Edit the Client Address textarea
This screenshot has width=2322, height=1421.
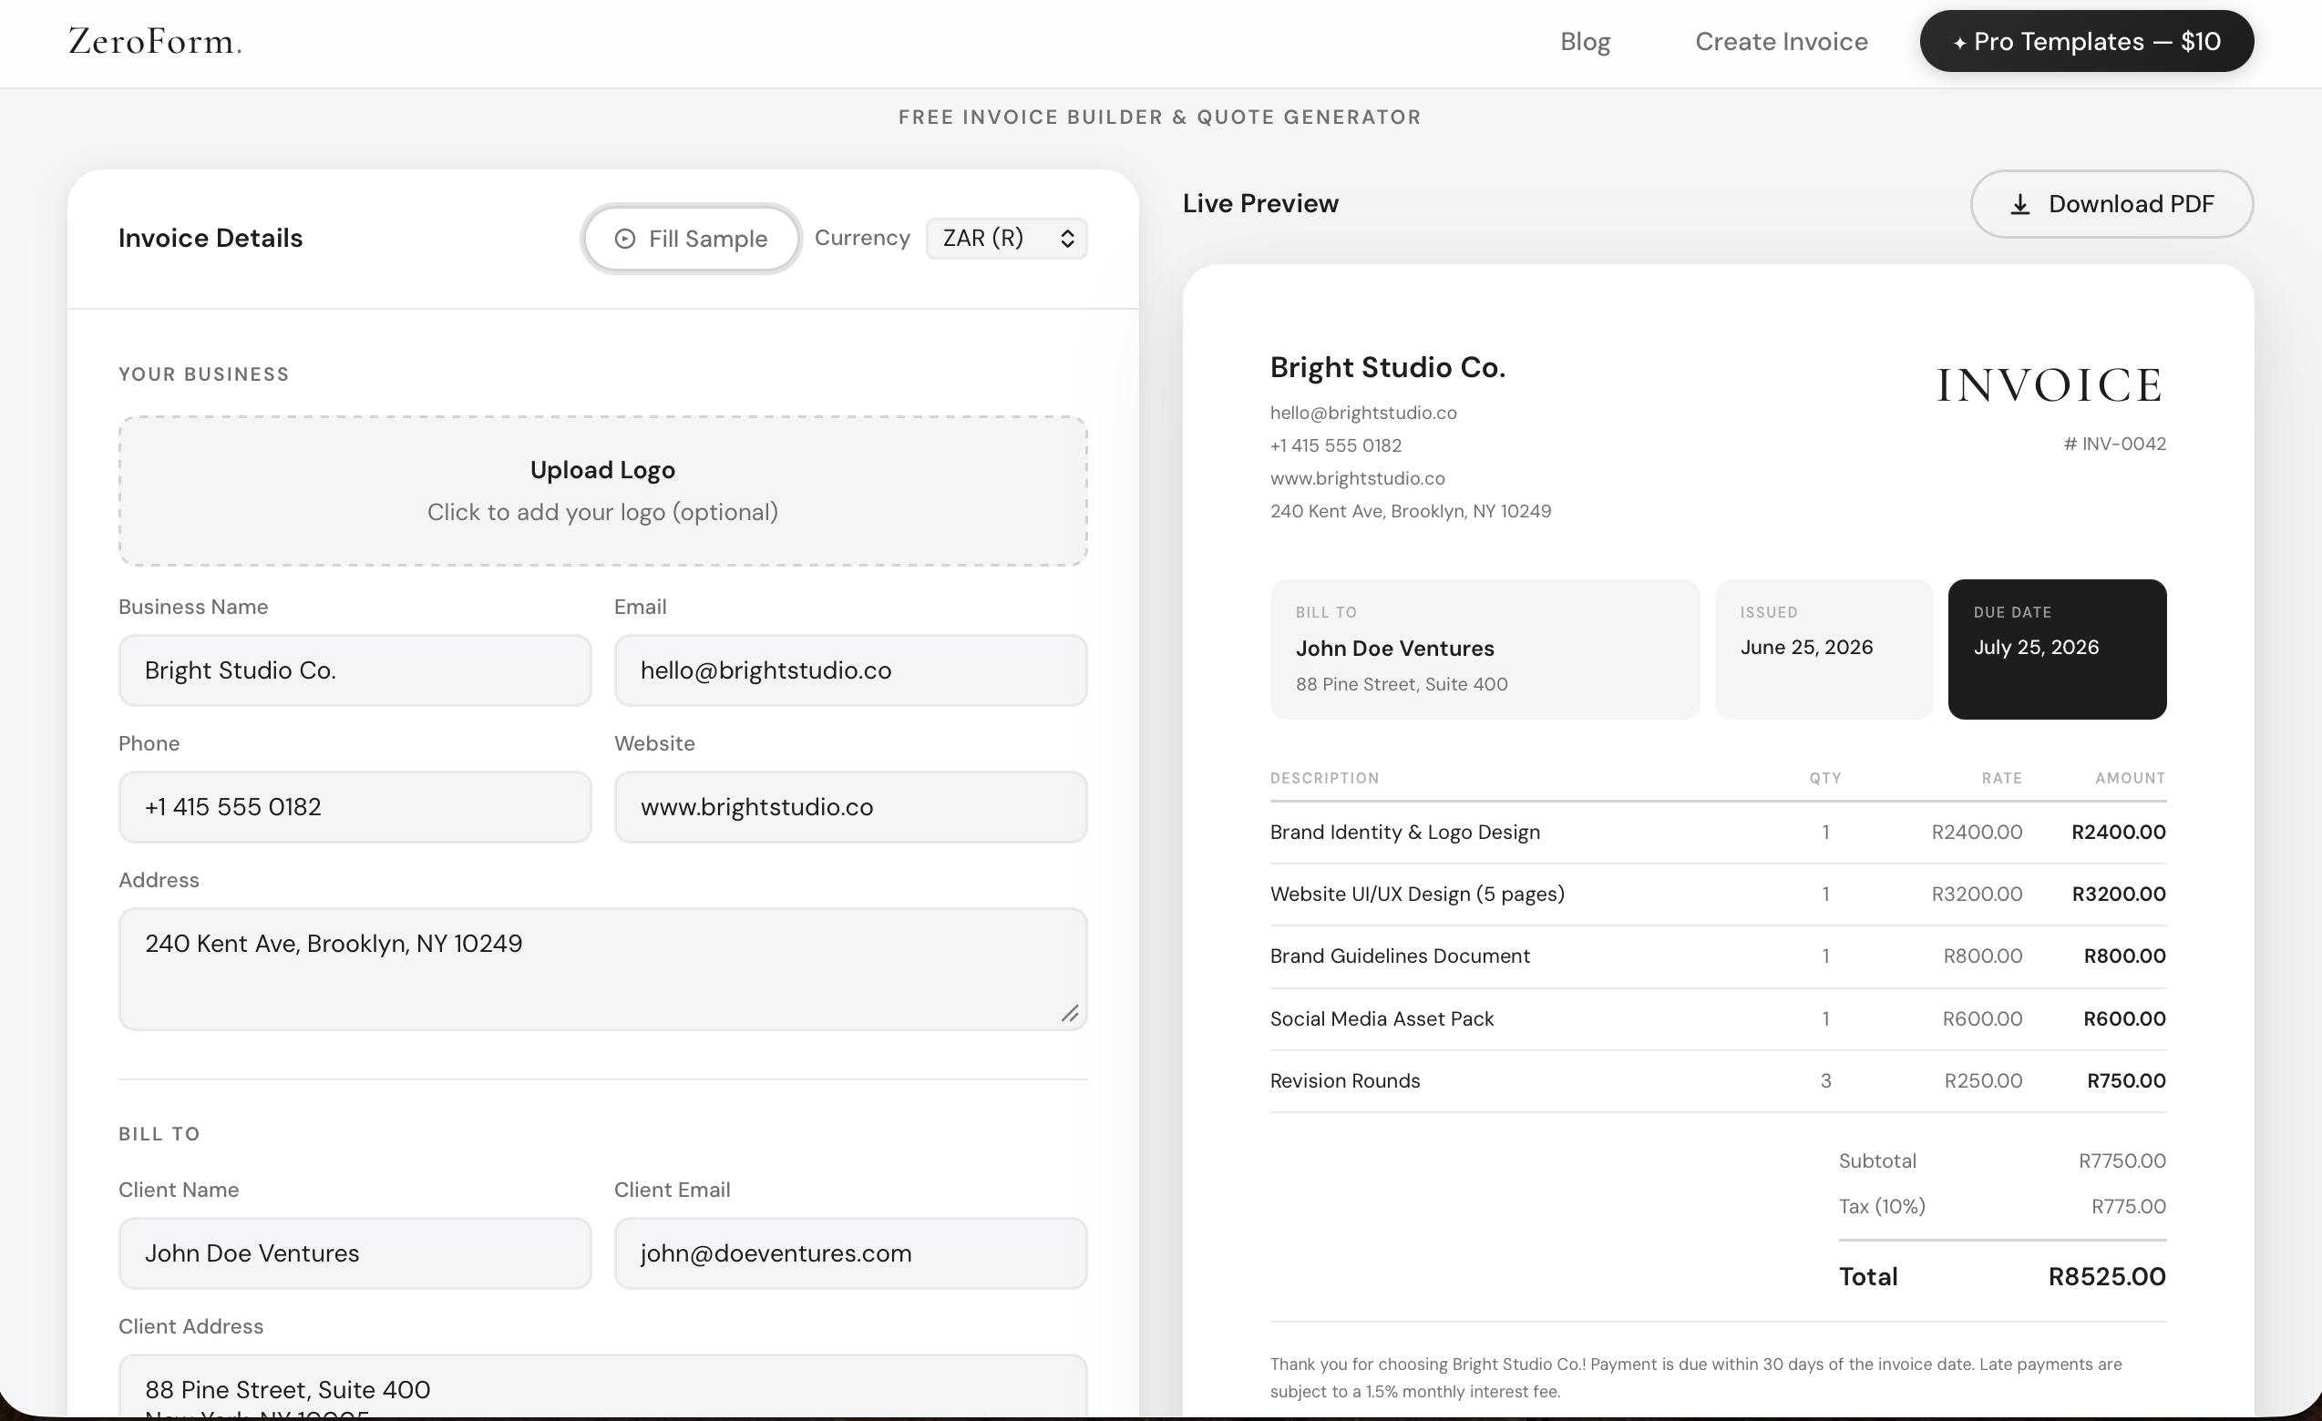coord(603,1386)
